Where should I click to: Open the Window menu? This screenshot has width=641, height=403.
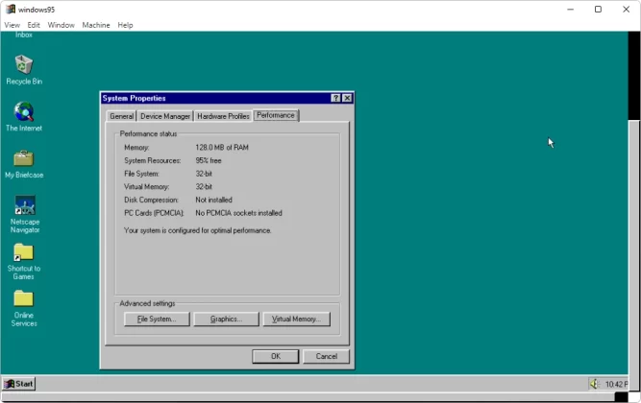click(x=61, y=25)
